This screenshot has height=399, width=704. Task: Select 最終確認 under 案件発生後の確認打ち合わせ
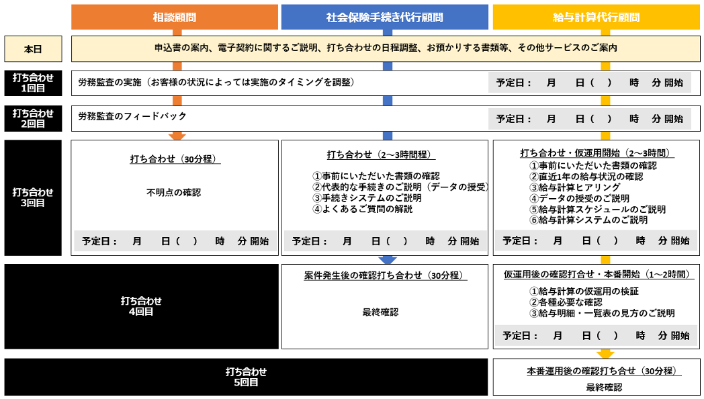380,312
